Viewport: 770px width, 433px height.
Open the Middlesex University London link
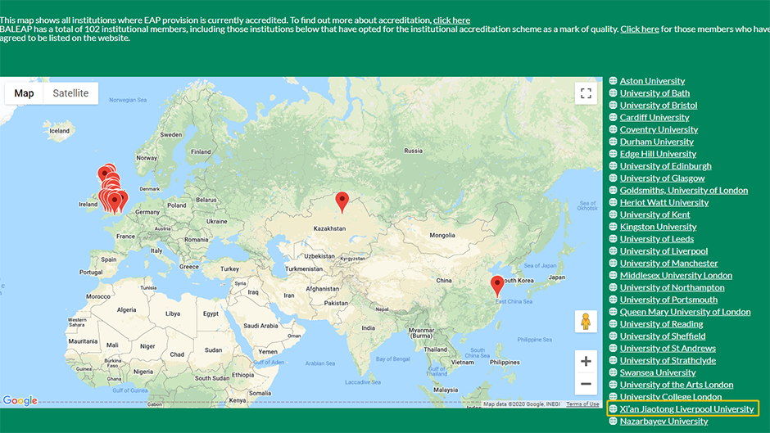pos(676,275)
